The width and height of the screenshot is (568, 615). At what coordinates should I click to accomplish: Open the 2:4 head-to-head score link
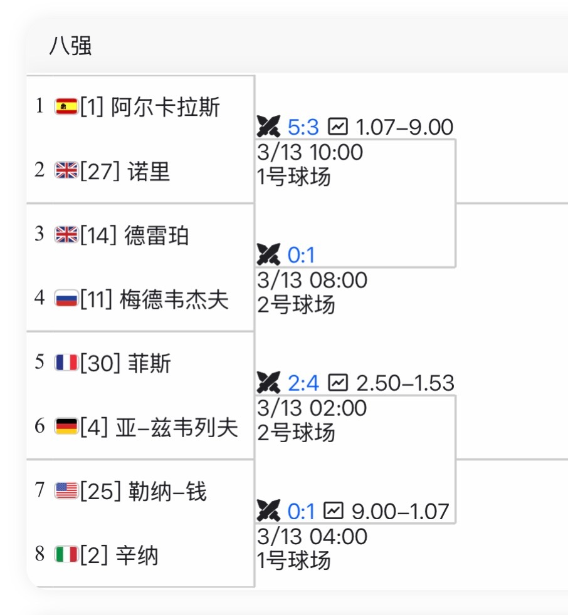pyautogui.click(x=303, y=382)
